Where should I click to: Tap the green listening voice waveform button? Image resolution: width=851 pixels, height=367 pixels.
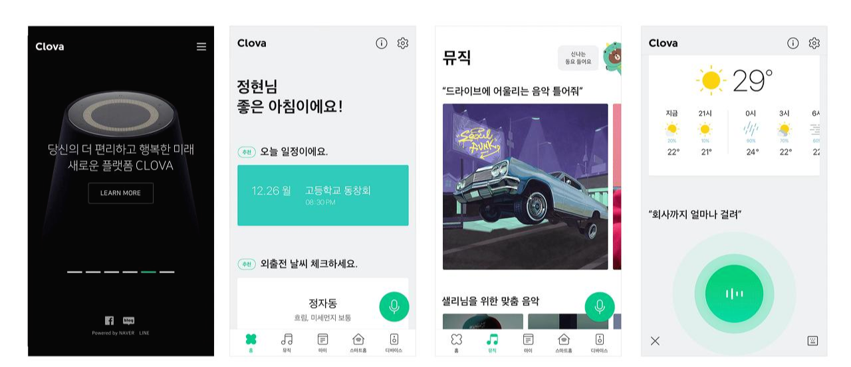734,294
